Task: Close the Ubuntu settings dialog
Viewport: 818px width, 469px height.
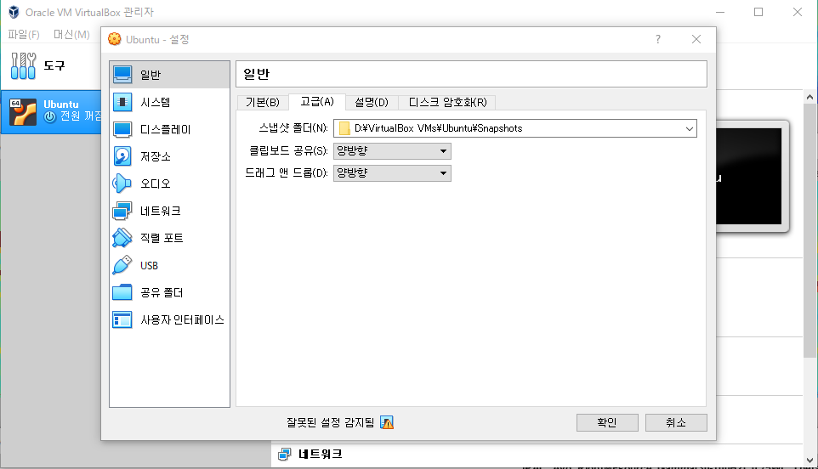Action: (696, 39)
